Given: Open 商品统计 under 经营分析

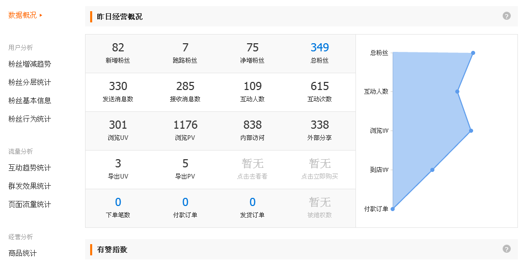Looking at the screenshot, I should (22, 253).
